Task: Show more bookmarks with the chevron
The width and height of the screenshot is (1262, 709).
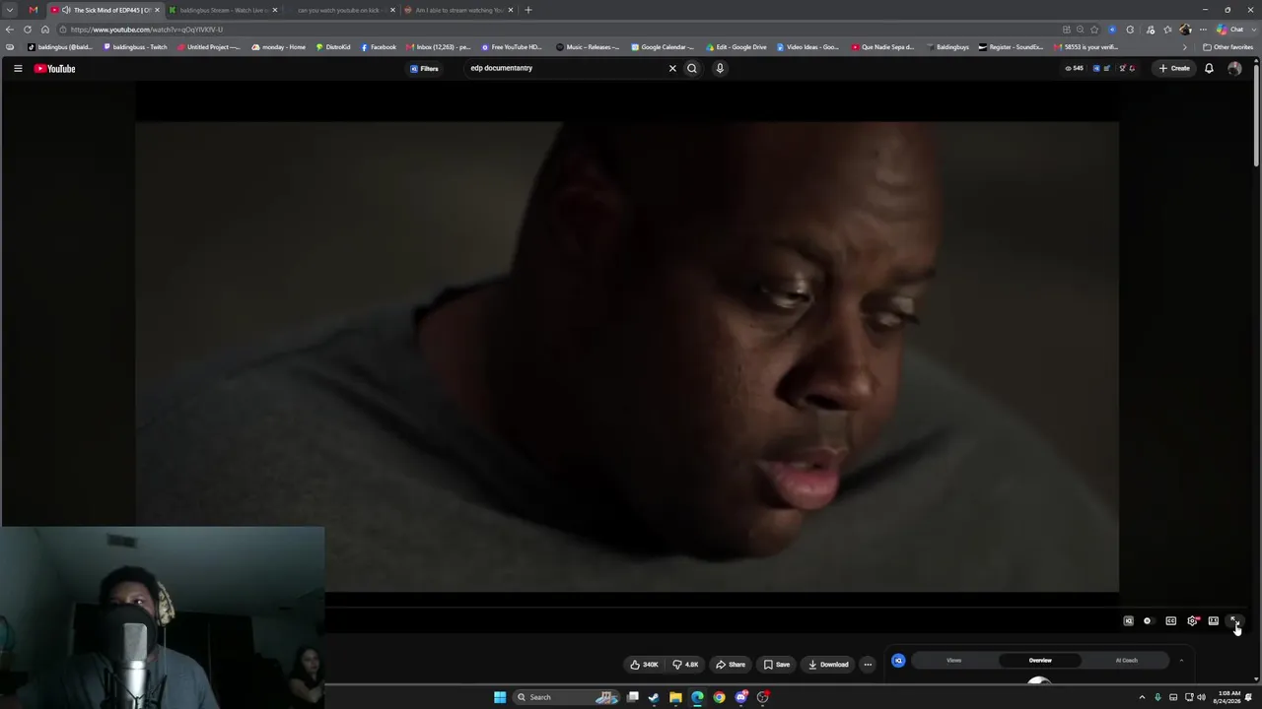Action: coord(1185,47)
